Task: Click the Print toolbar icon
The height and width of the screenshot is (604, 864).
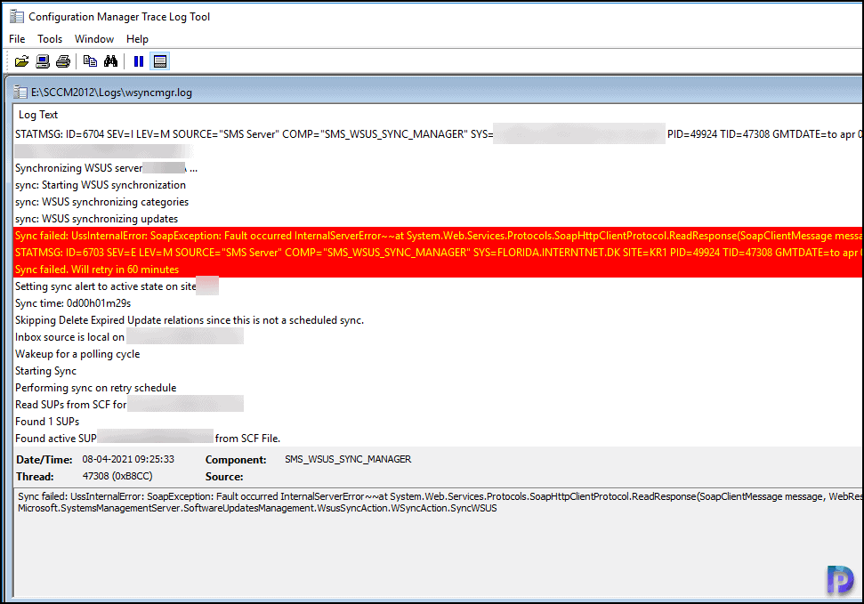Action: [x=63, y=61]
